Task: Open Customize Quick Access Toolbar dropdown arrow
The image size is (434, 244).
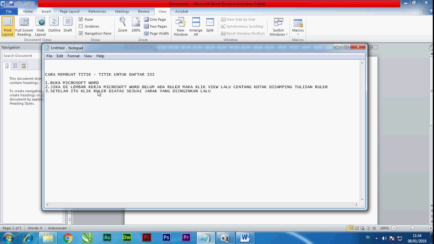Action: [36, 4]
